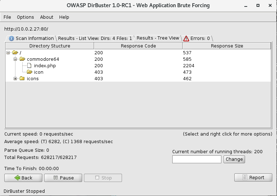The image size is (277, 196).
Task: Click the Time To Finish value
Action: [x=49, y=169]
